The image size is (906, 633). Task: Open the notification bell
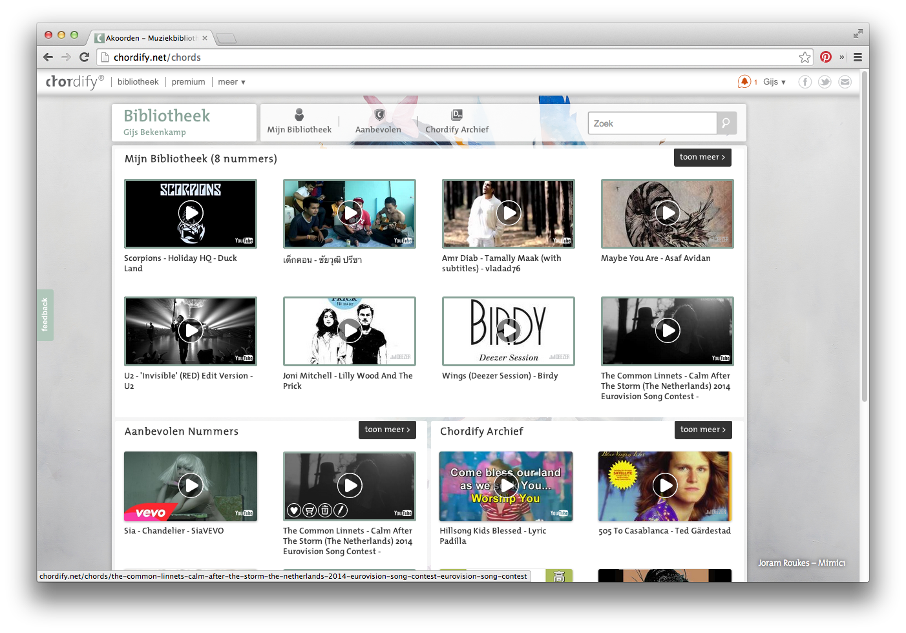pos(744,81)
